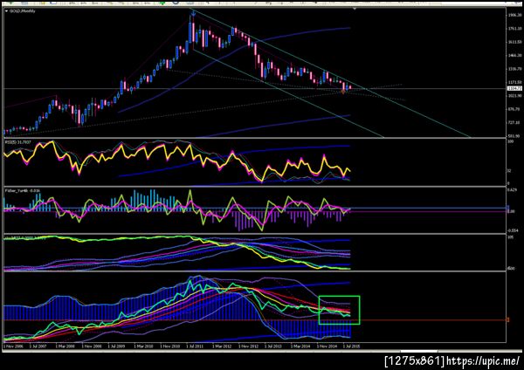This screenshot has width=524, height=370.
Task: Click the 1171.50 price scale label
Action: pyautogui.click(x=515, y=82)
